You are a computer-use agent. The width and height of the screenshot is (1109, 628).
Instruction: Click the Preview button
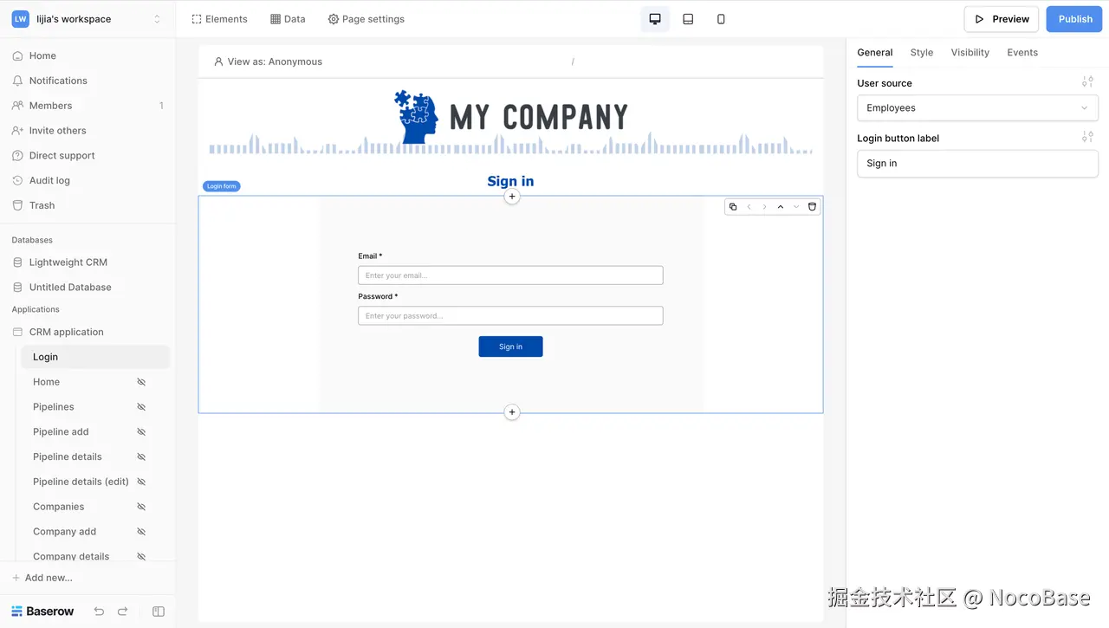coord(1002,19)
